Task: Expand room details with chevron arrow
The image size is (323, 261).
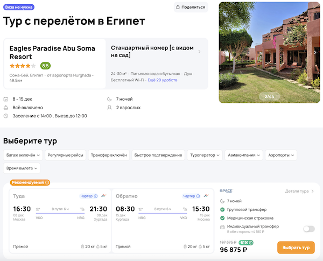Action: pos(200,52)
